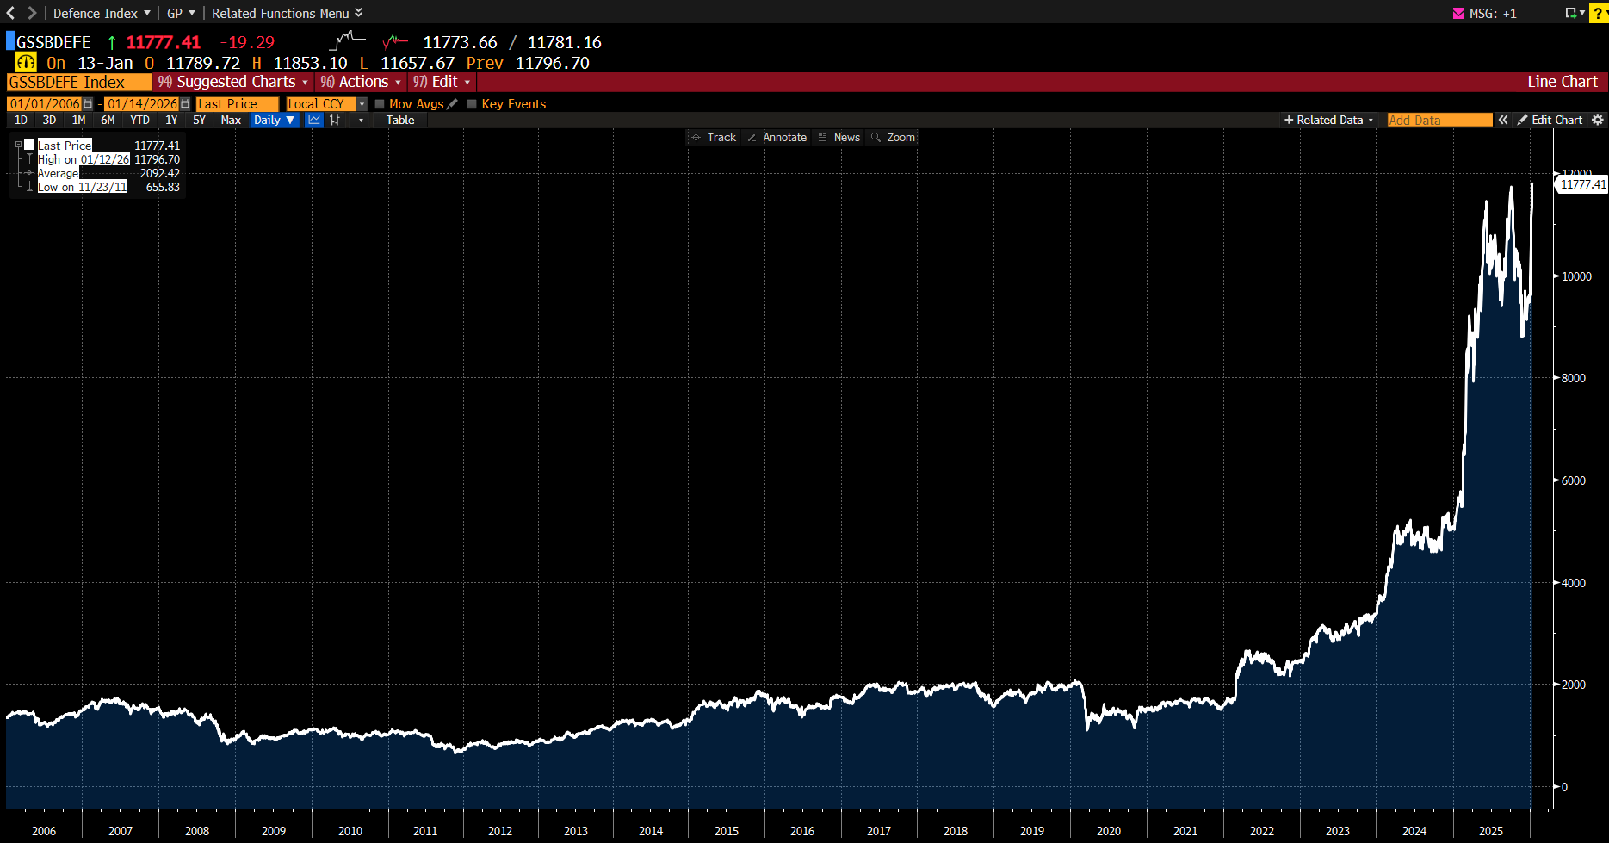Open end date calendar picker icon
1609x843 pixels.
point(185,104)
